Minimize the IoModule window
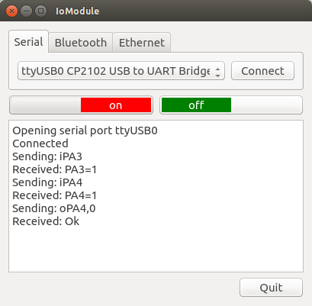Viewport: 312px width, 306px height. 26,11
